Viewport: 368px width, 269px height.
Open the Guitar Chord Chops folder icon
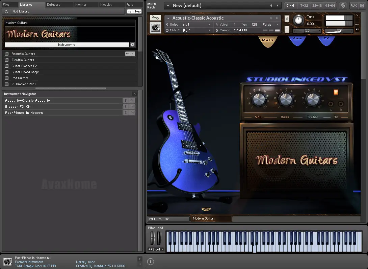point(6,72)
